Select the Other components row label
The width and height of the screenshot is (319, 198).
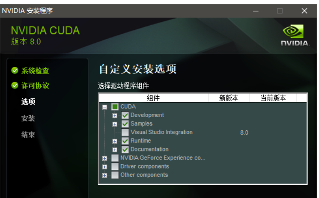click(144, 175)
